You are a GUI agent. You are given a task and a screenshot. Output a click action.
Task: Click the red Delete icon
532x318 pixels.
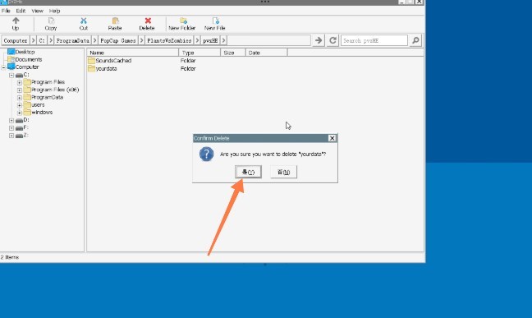(x=148, y=21)
